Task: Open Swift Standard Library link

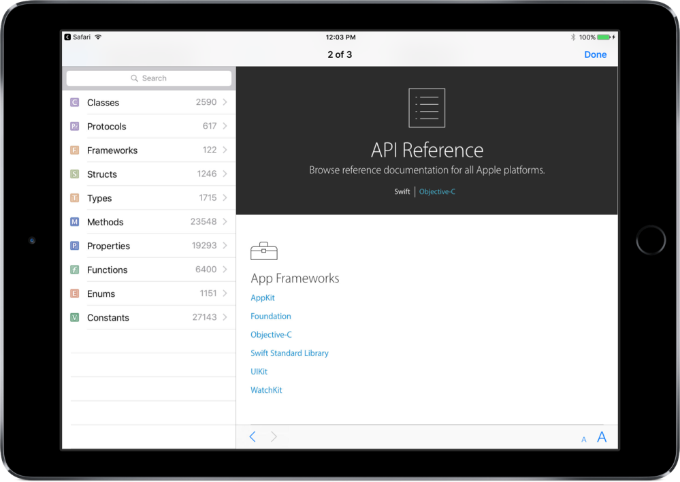Action: click(289, 353)
